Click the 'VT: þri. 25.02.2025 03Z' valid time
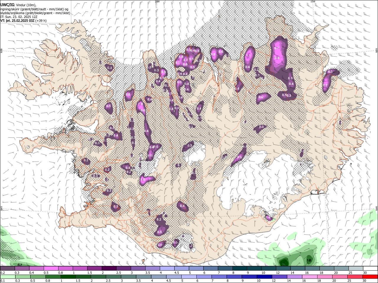This screenshot has width=378, height=283. 17,21
